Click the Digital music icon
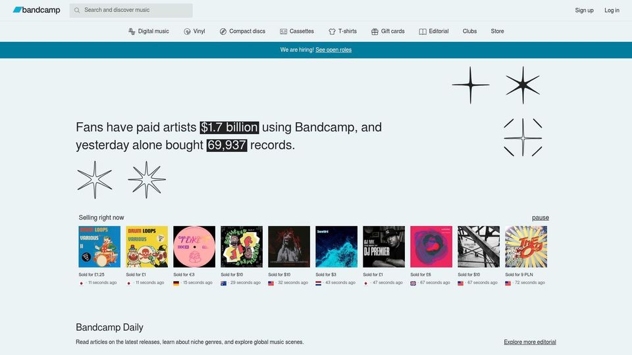The image size is (632, 355). (132, 32)
